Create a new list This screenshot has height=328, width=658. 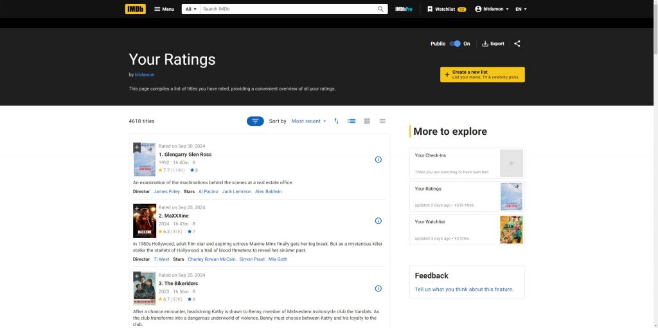(x=482, y=74)
